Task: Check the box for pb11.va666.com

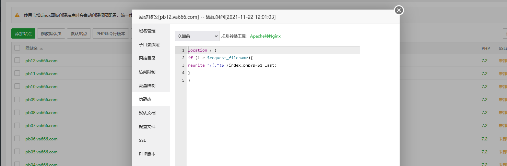Action: pos(17,73)
